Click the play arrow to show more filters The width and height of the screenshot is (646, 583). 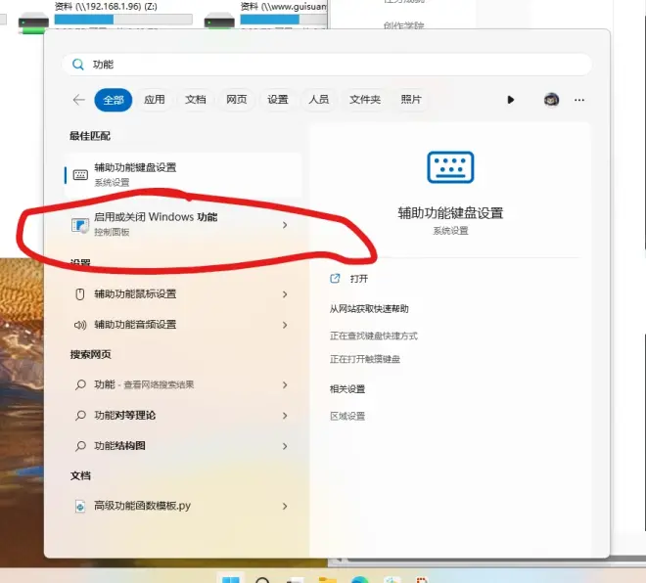pyautogui.click(x=510, y=100)
